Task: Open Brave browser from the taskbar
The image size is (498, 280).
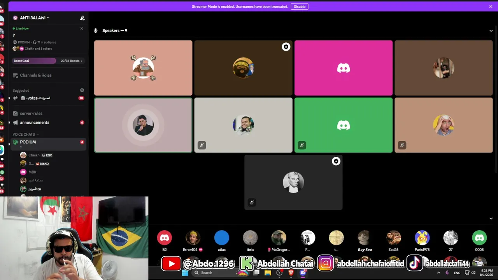Action: coord(291,273)
